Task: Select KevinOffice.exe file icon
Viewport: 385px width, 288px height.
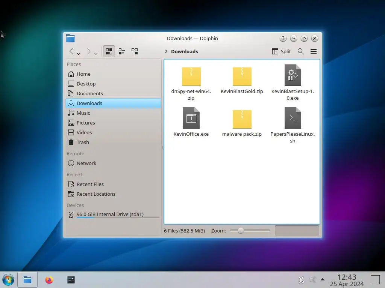Action: 191,118
